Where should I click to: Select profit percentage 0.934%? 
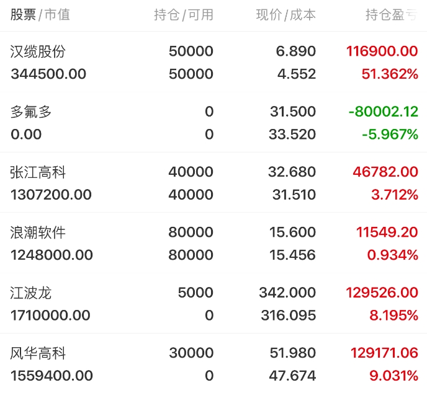(392, 255)
